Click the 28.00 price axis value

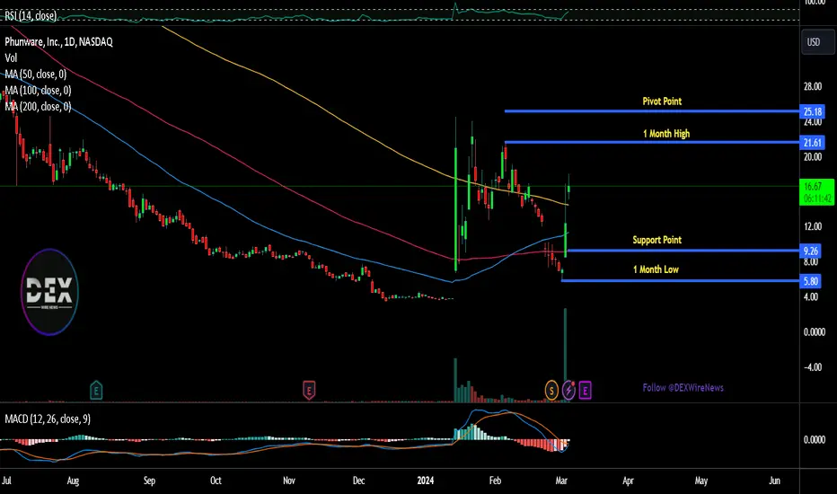click(813, 86)
